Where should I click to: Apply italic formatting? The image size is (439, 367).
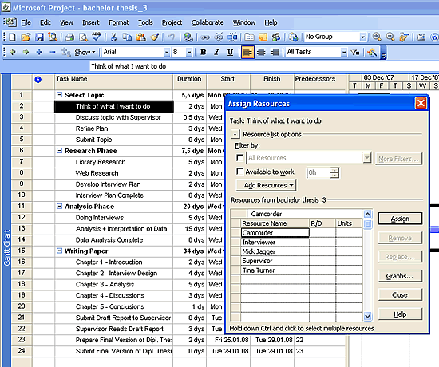pyautogui.click(x=216, y=52)
